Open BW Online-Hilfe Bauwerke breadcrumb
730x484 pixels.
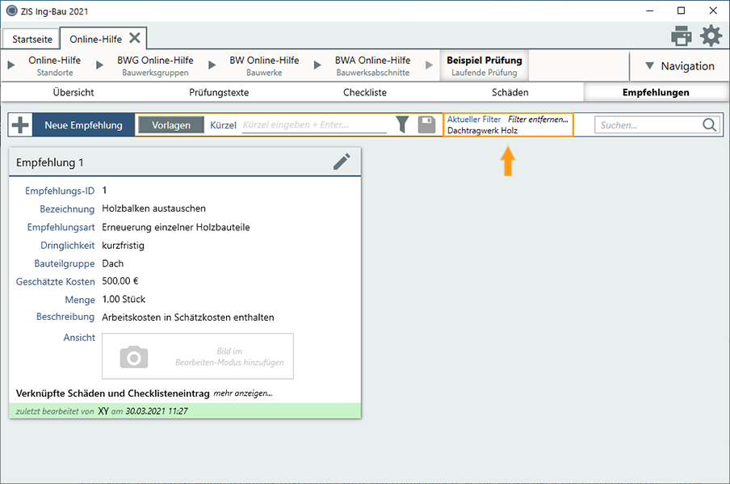[x=264, y=65]
